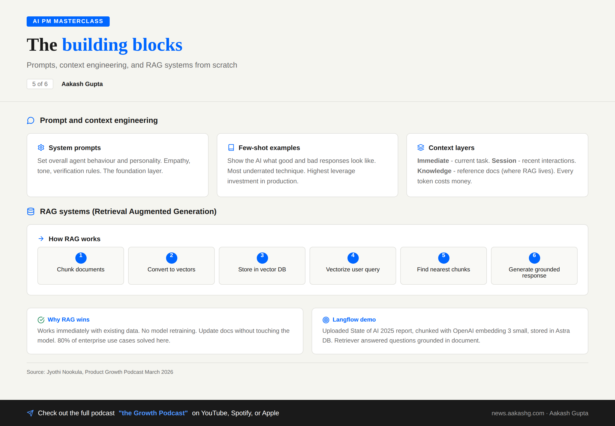Click the arrow icon next to How RAG works
The image size is (615, 426).
point(41,239)
